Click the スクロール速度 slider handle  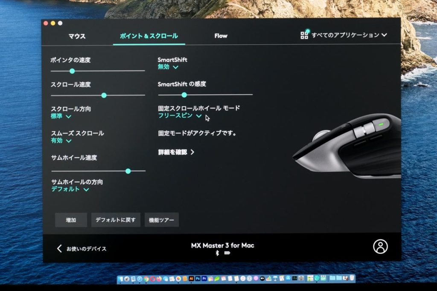coord(104,95)
